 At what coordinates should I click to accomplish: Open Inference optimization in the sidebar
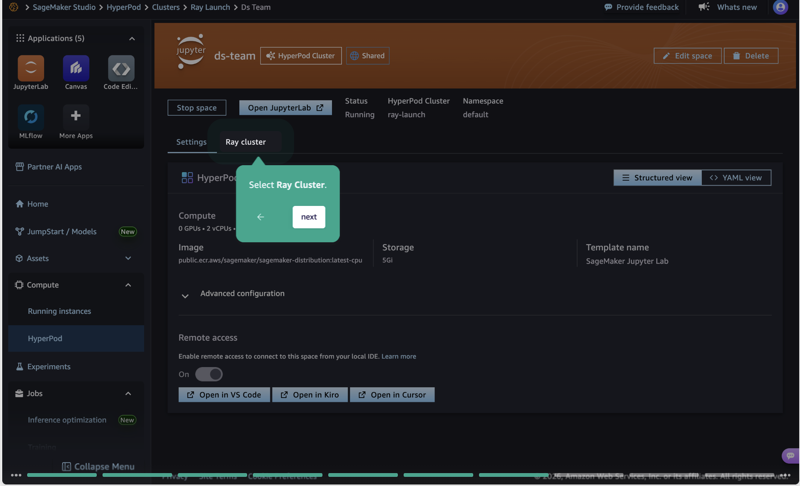click(67, 420)
